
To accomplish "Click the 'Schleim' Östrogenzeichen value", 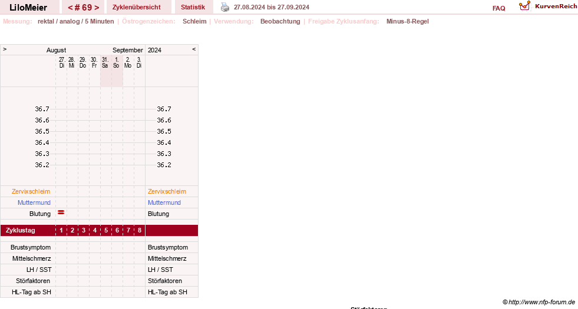I will 194,21.
